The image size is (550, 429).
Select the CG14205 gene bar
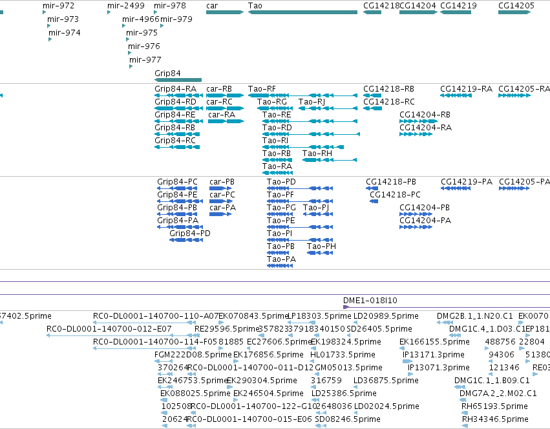pyautogui.click(x=514, y=12)
